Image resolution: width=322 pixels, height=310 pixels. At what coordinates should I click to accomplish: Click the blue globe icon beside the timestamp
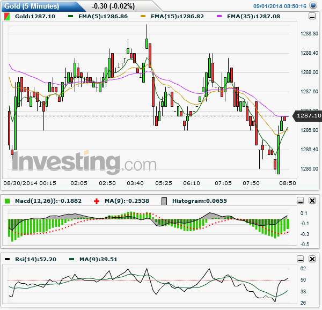[x=313, y=5]
